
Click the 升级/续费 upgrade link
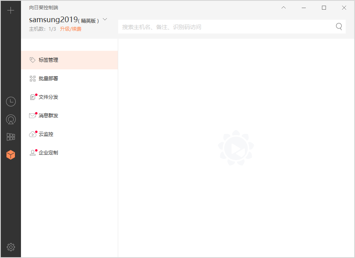pos(71,29)
